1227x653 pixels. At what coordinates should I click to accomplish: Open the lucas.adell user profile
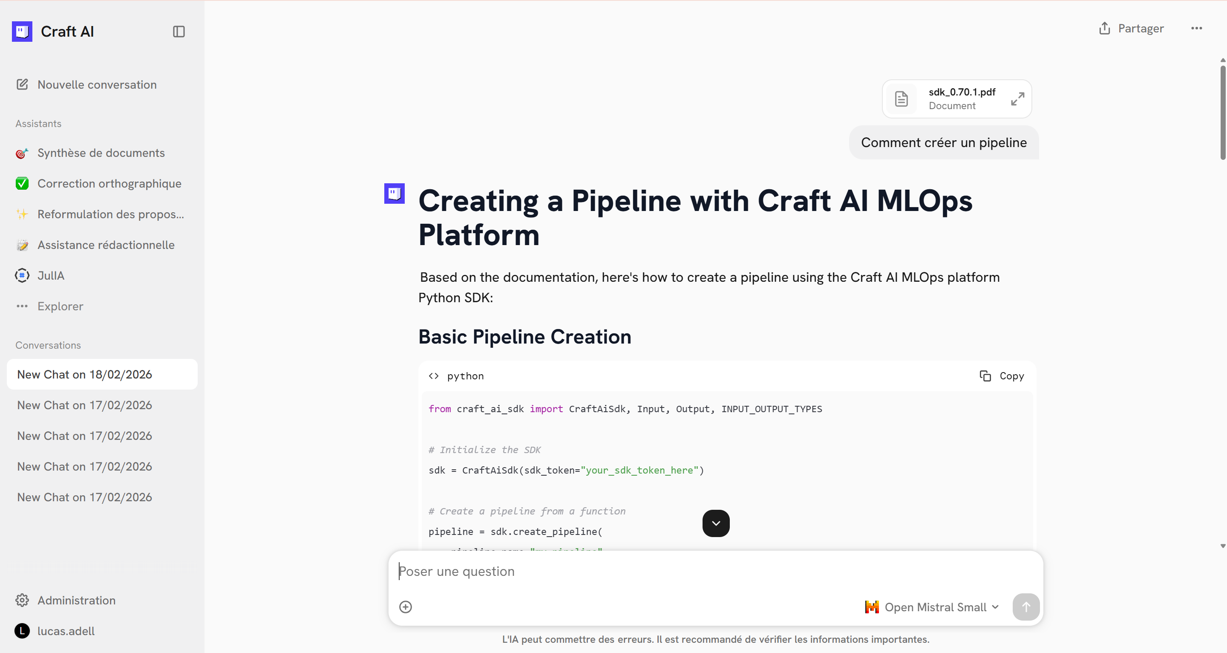click(66, 631)
